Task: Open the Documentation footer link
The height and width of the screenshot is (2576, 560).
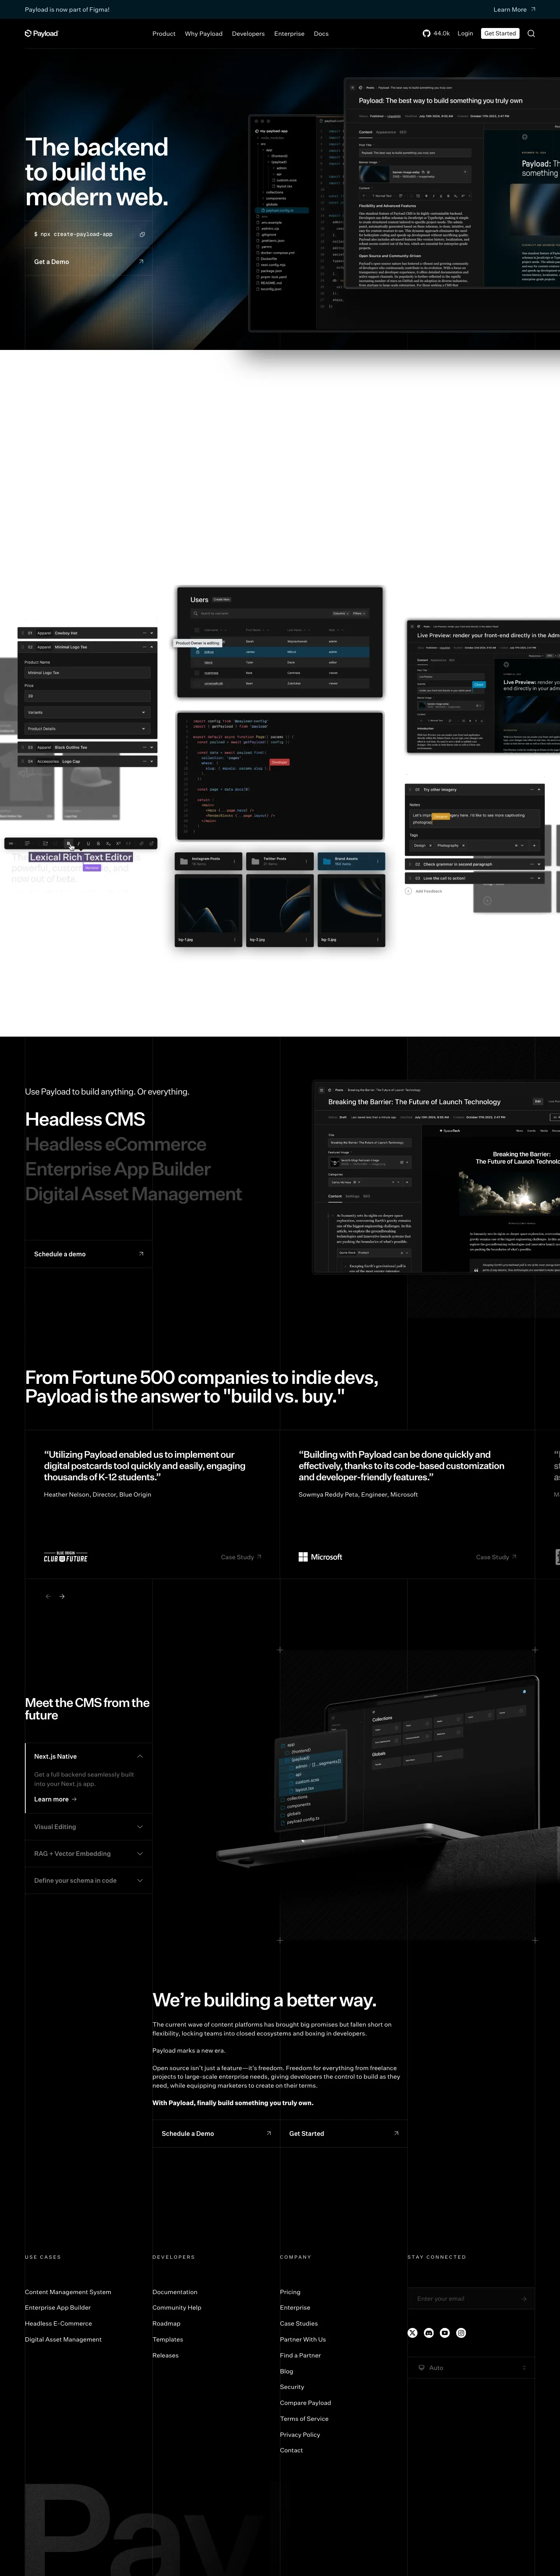Action: click(175, 2292)
